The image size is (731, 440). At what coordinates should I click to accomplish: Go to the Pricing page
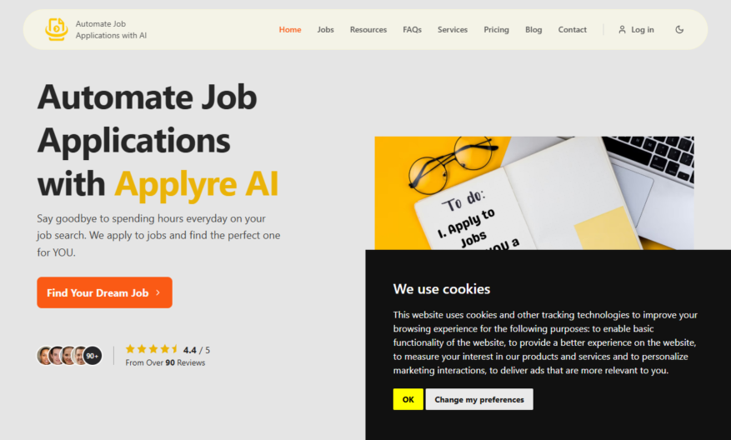click(496, 30)
